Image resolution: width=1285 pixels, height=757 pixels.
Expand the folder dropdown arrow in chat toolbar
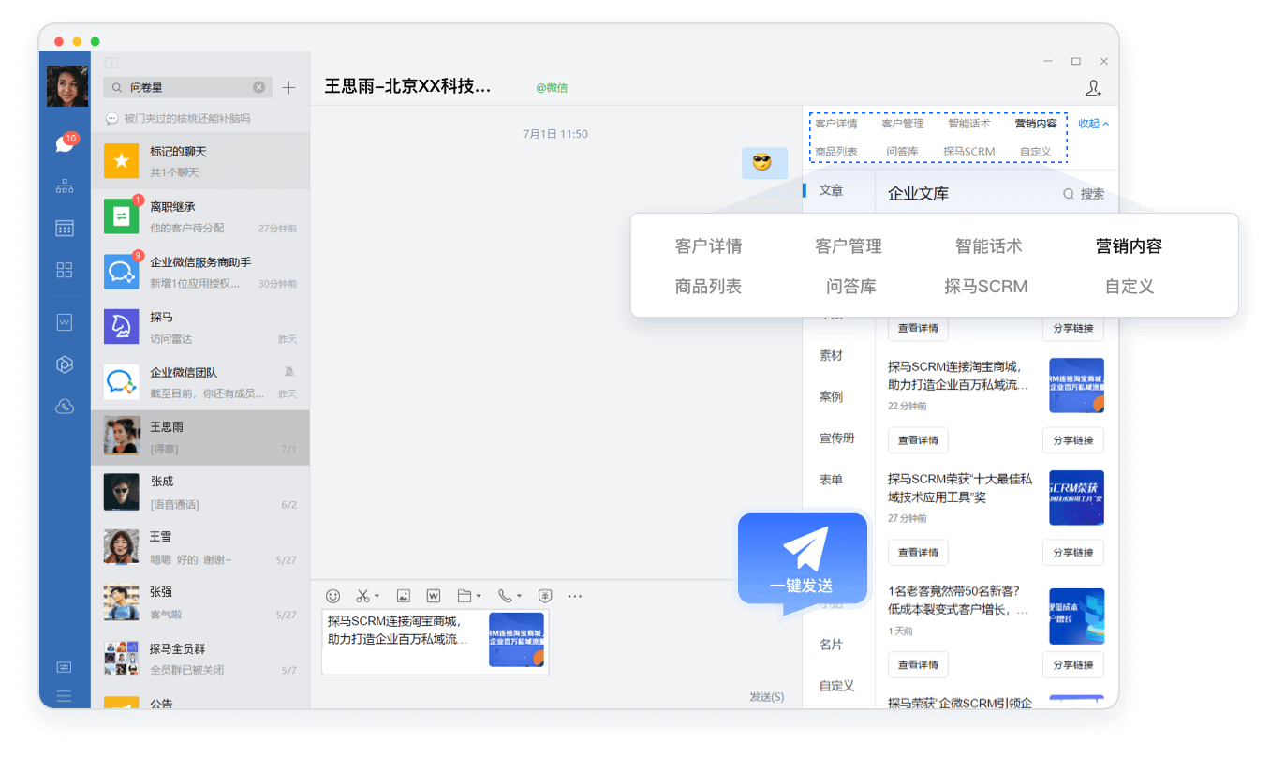click(x=479, y=597)
